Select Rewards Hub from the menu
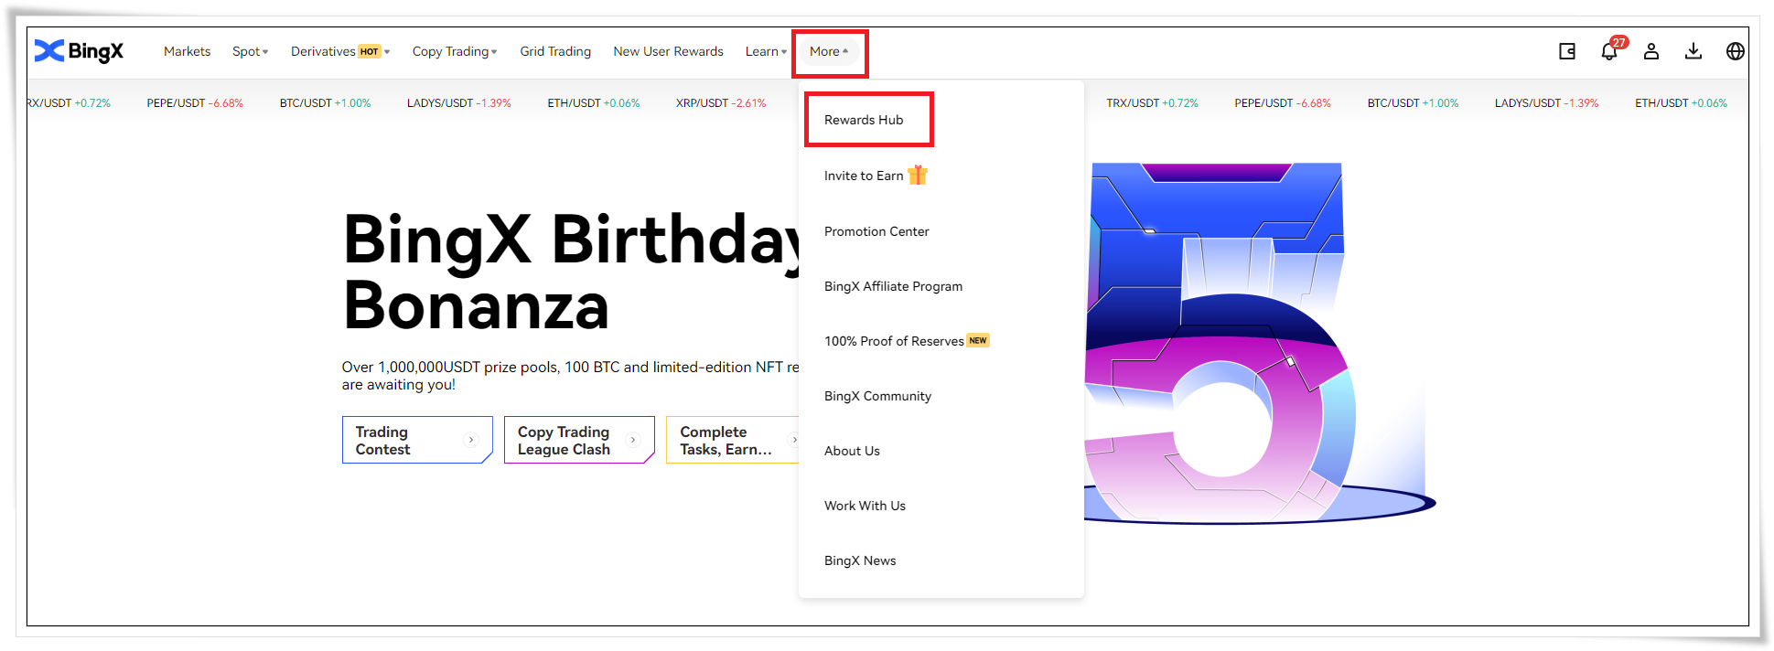This screenshot has height=651, width=1774. point(864,120)
